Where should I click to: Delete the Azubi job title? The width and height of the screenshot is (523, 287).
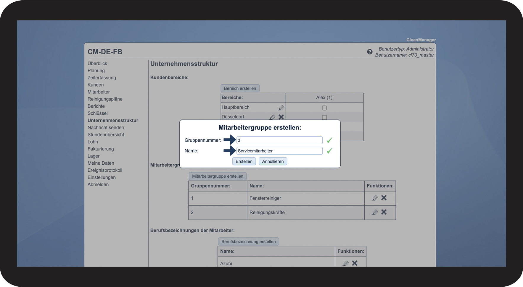[x=355, y=263]
